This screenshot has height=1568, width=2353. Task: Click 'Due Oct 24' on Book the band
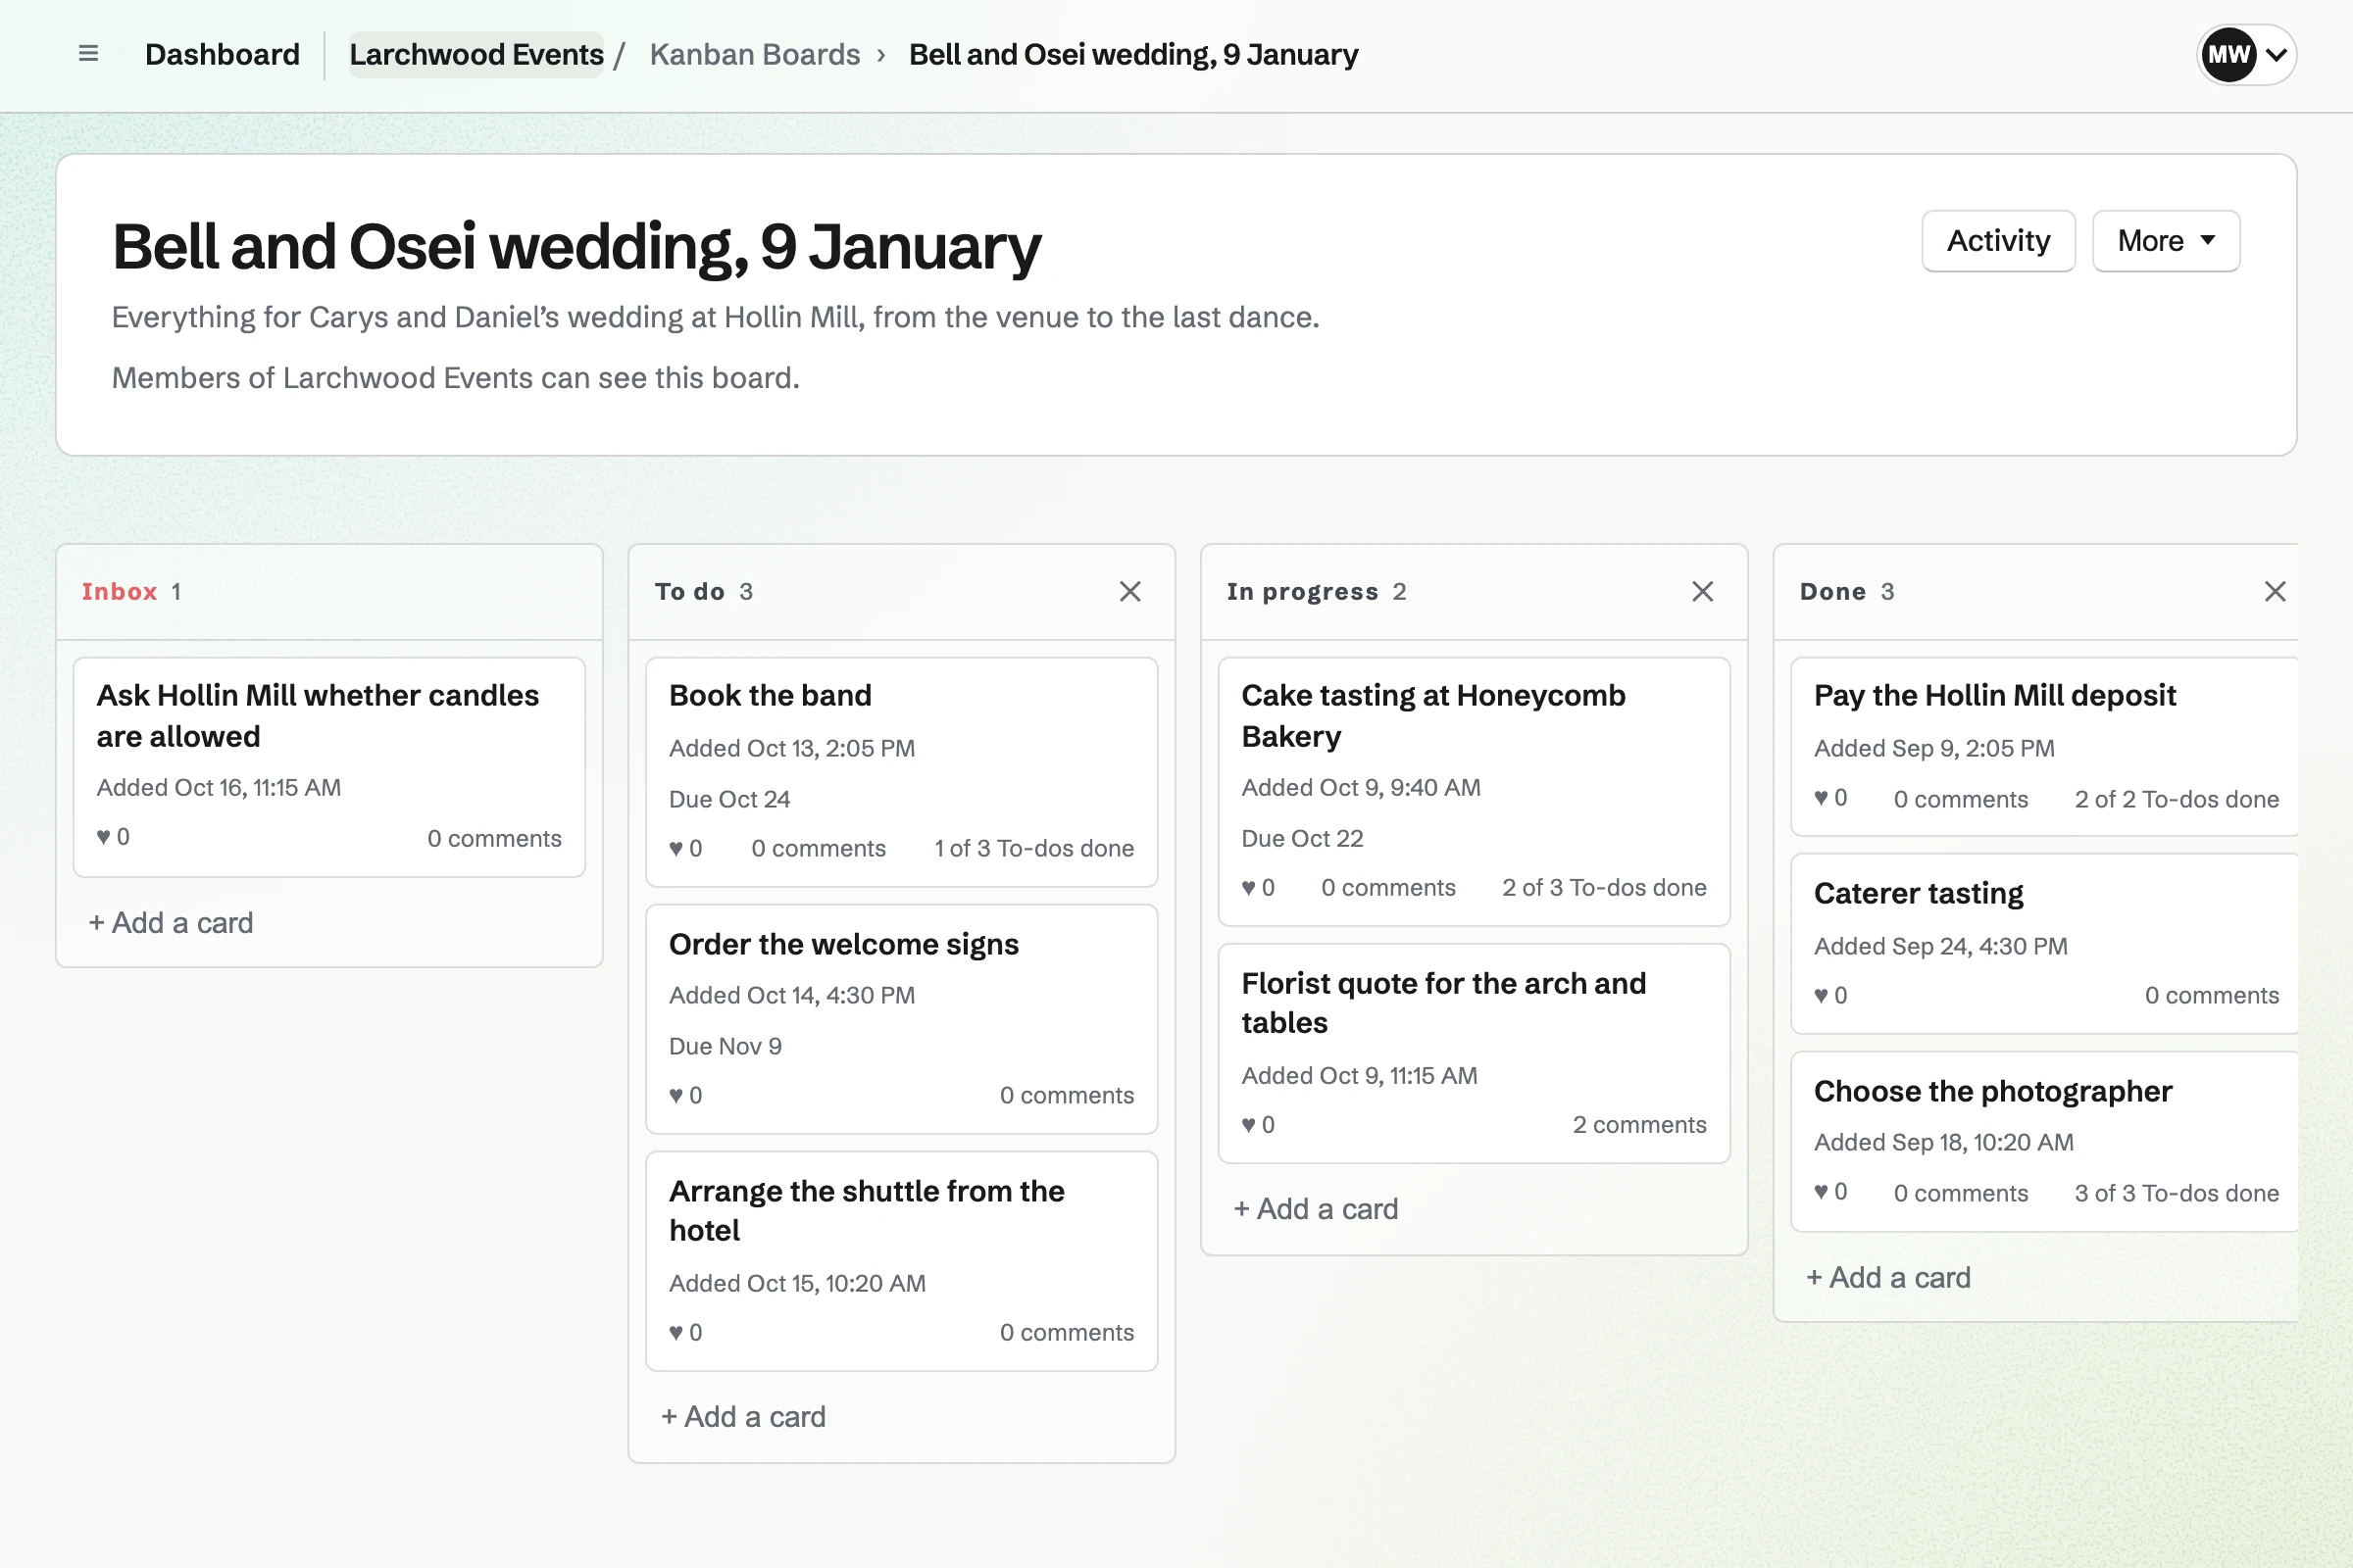(x=729, y=799)
